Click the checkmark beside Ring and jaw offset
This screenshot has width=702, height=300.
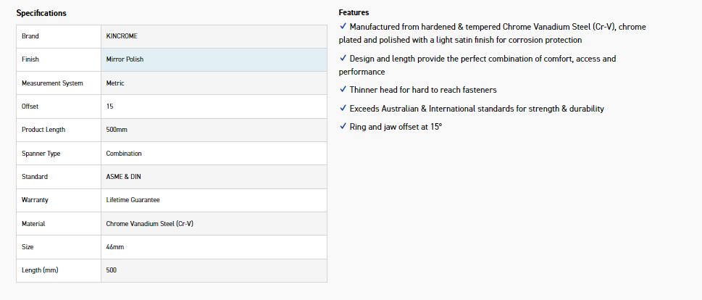click(x=343, y=126)
